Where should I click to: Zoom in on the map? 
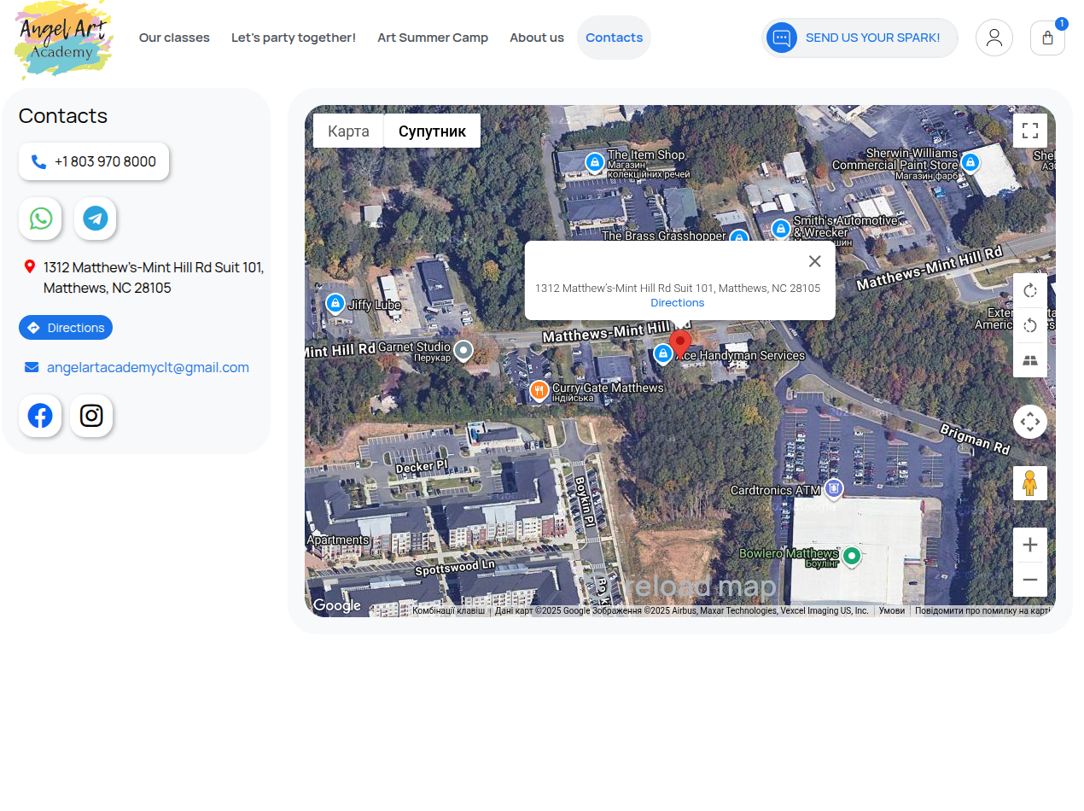1029,545
